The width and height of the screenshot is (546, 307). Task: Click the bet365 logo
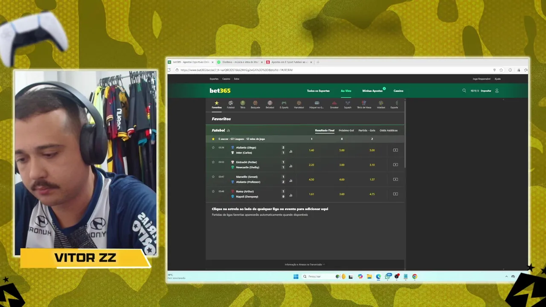[x=220, y=91]
